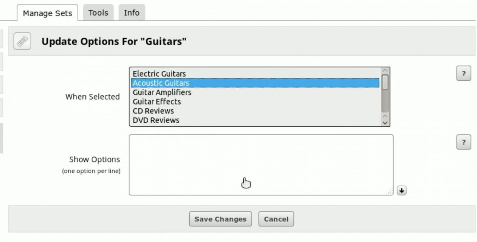This screenshot has width=477, height=242.
Task: Click the listbox scrollbar bottom down arrow
Action: (385, 123)
